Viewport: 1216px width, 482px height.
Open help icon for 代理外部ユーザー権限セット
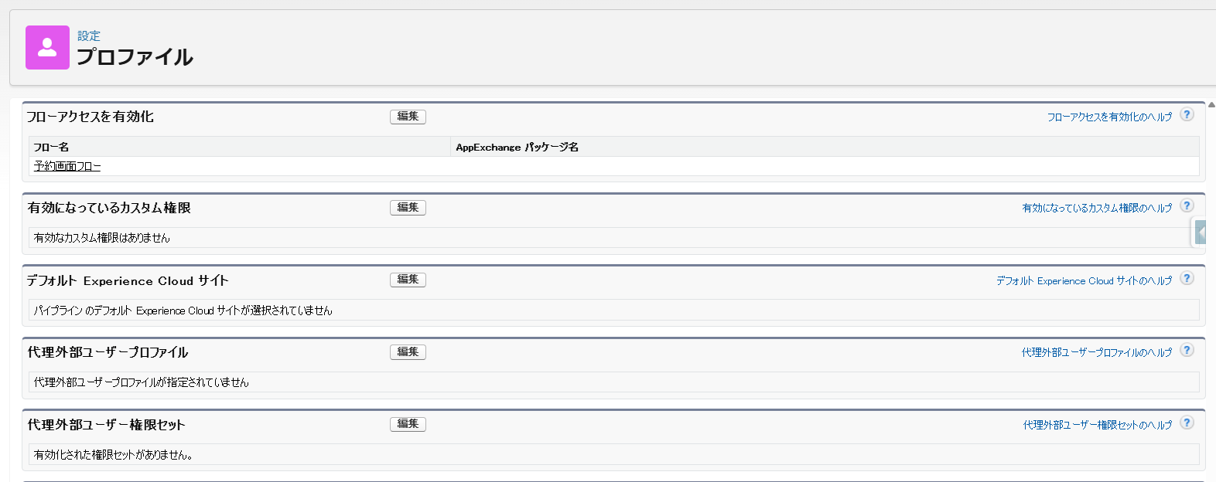coord(1187,423)
